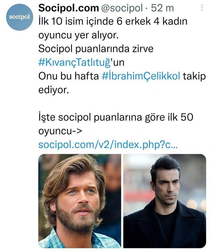Open the @socipol handle
The width and height of the screenshot is (212, 251).
(121, 8)
